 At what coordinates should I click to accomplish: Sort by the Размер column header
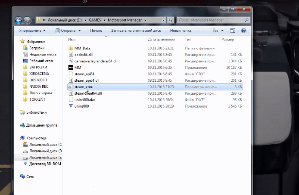(x=227, y=40)
